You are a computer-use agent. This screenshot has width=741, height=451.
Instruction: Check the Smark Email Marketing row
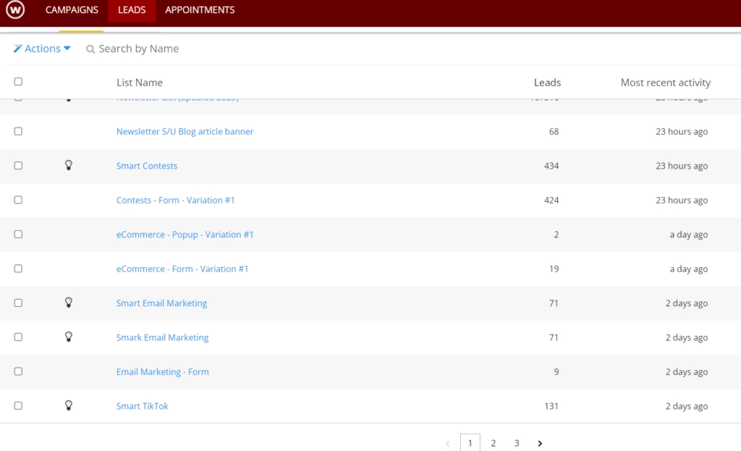(18, 337)
